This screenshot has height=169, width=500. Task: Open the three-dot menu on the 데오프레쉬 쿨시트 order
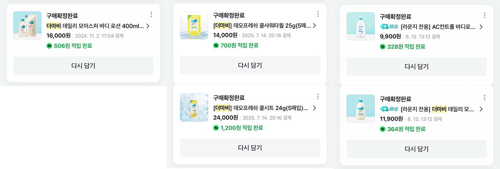coord(317,97)
